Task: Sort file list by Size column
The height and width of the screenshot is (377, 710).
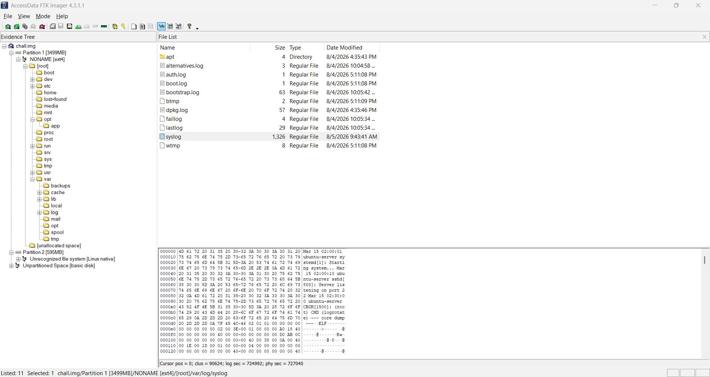Action: pos(269,48)
